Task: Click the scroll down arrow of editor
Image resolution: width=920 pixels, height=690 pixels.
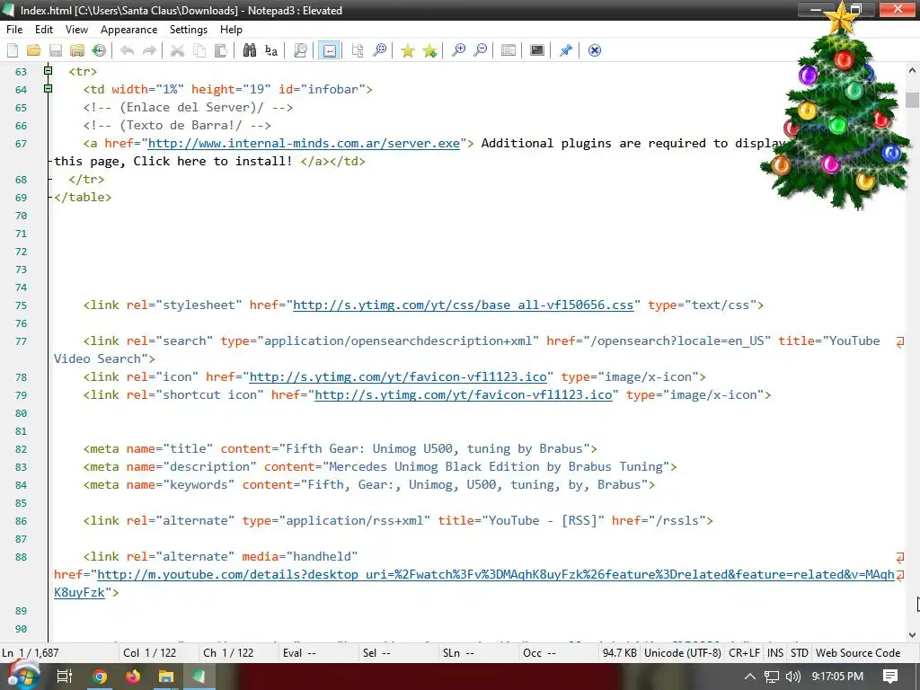Action: coord(912,634)
